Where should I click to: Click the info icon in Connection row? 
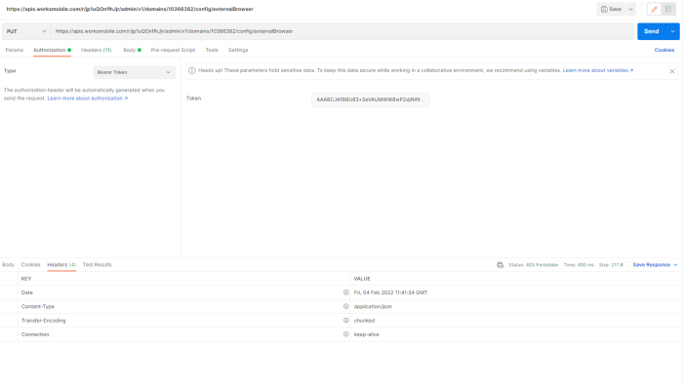coord(345,334)
